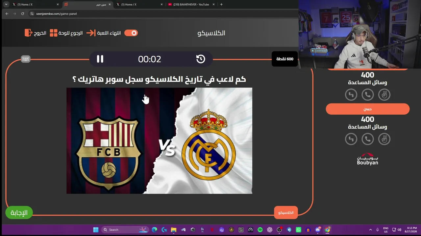Open the volume control in the system tray
421x236 pixels.
pyautogui.click(x=399, y=229)
